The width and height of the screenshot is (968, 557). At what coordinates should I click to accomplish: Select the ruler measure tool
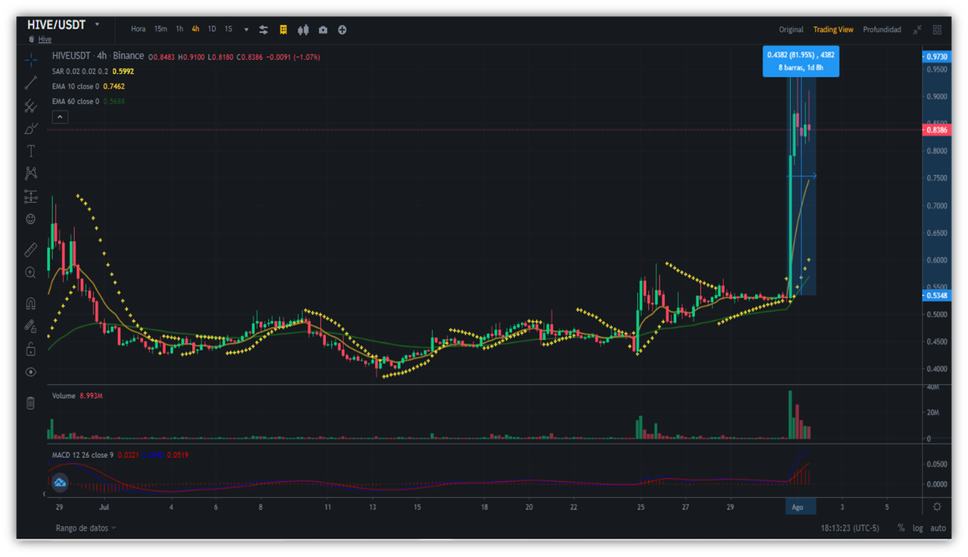pyautogui.click(x=31, y=250)
